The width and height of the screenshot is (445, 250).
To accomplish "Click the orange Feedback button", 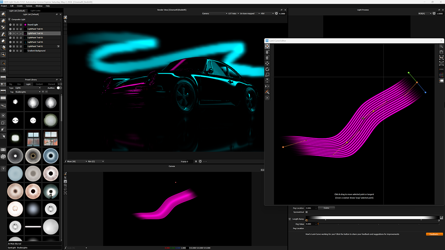I will coord(434,234).
